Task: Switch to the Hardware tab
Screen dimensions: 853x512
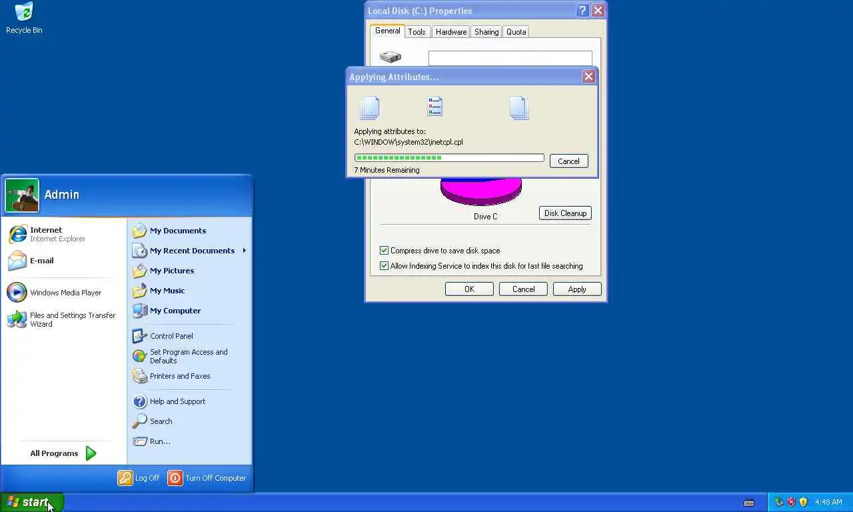Action: (451, 32)
